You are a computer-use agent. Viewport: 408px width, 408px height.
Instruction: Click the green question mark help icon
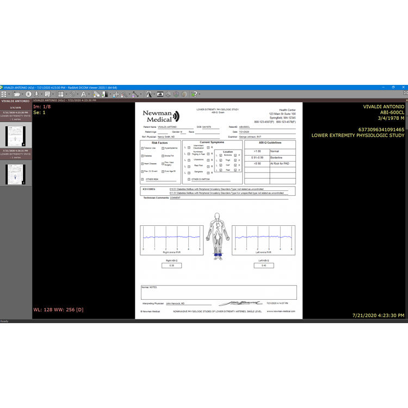(194, 95)
